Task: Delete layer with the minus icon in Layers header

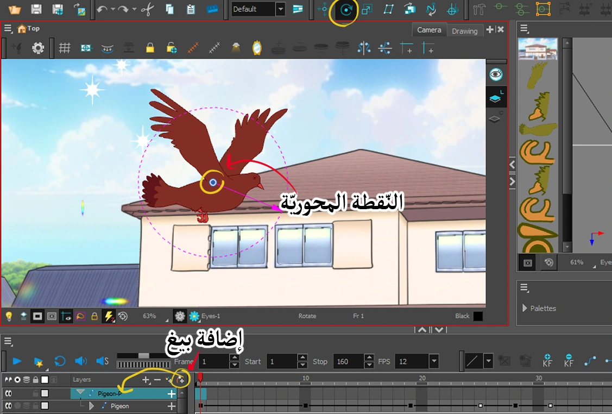Action: 157,380
